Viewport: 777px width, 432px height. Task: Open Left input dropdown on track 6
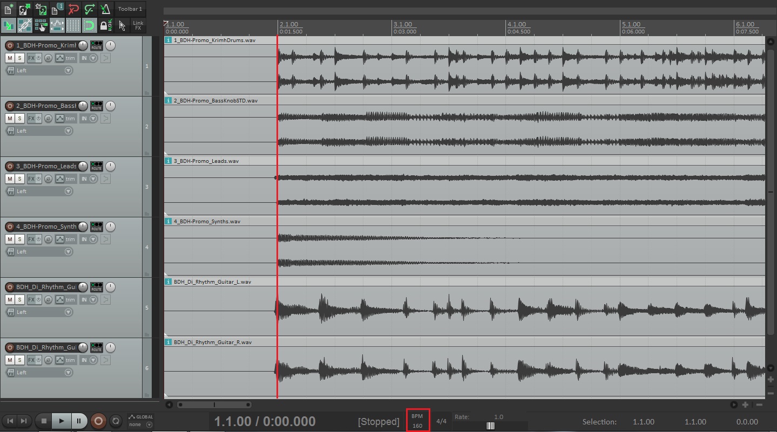coord(39,372)
